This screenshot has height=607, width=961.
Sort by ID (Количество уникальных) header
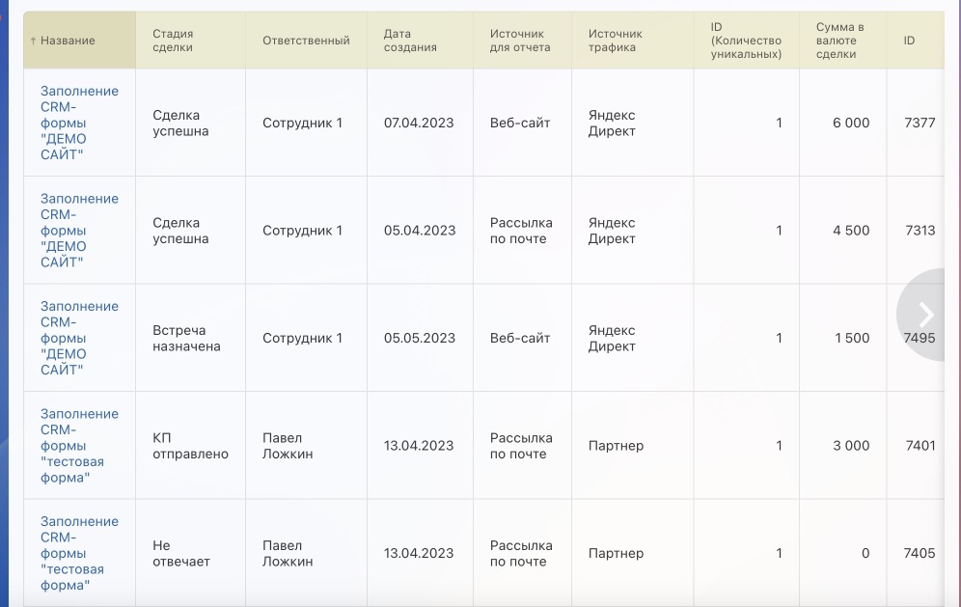(x=746, y=41)
